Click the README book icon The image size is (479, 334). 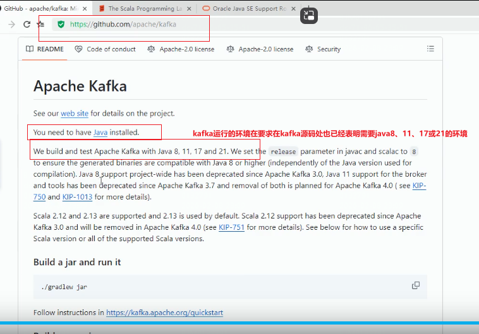(30, 49)
